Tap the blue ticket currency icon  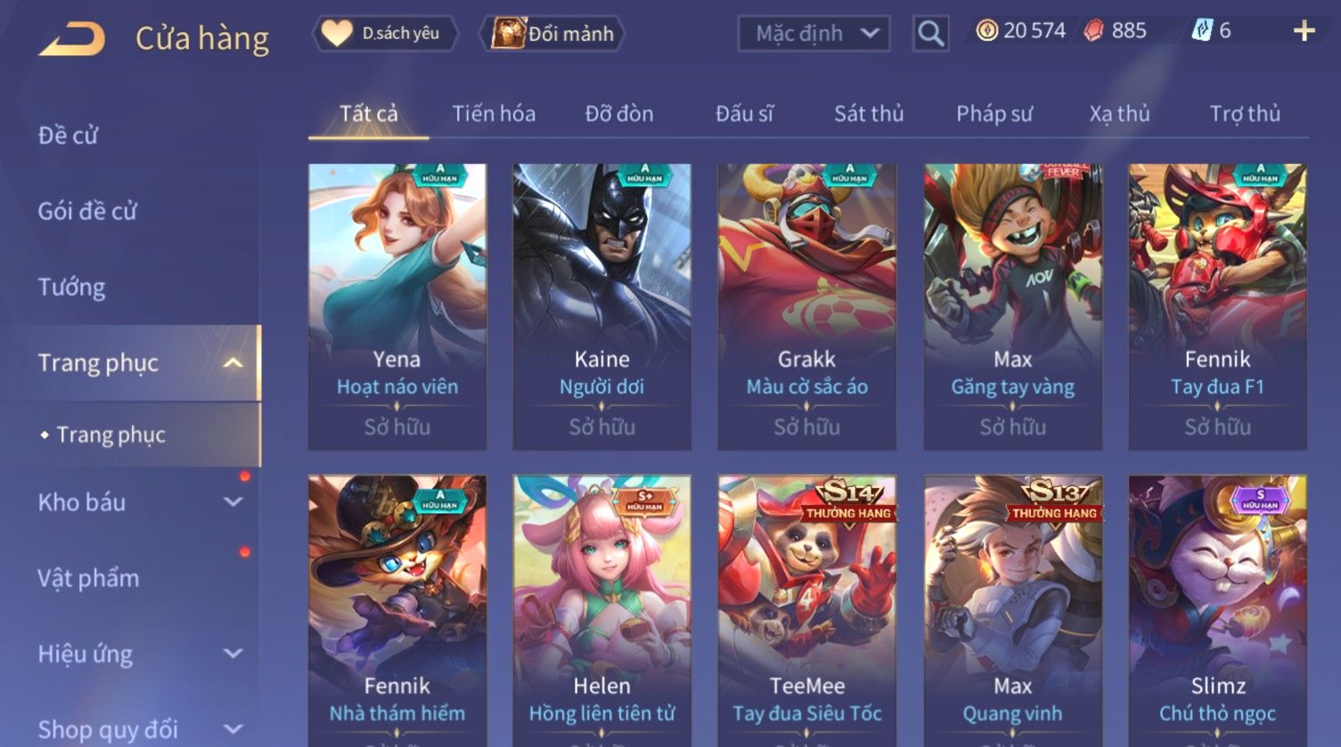(x=1201, y=31)
